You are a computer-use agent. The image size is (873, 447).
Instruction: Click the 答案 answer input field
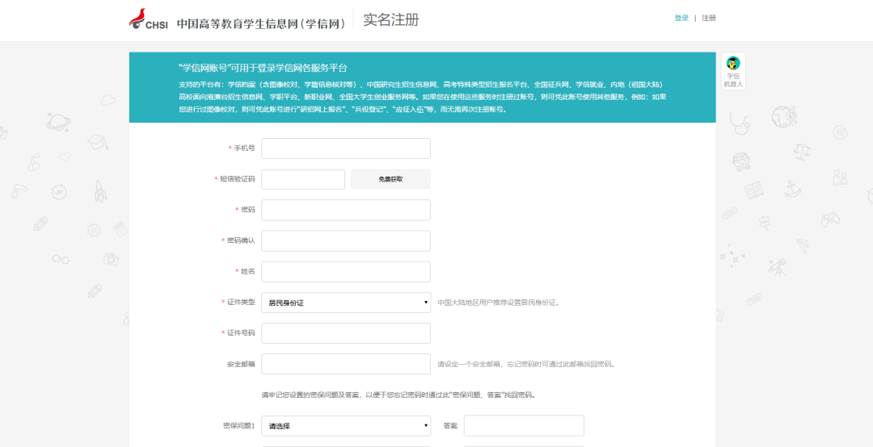click(524, 425)
